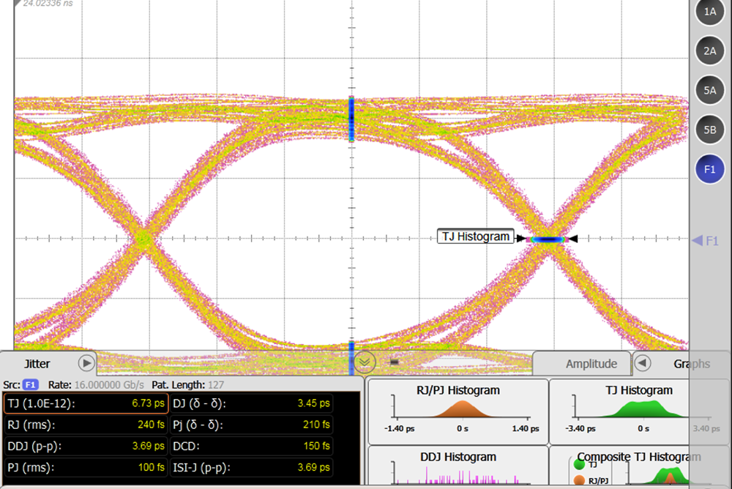Toggle channel 5A button

tap(709, 90)
